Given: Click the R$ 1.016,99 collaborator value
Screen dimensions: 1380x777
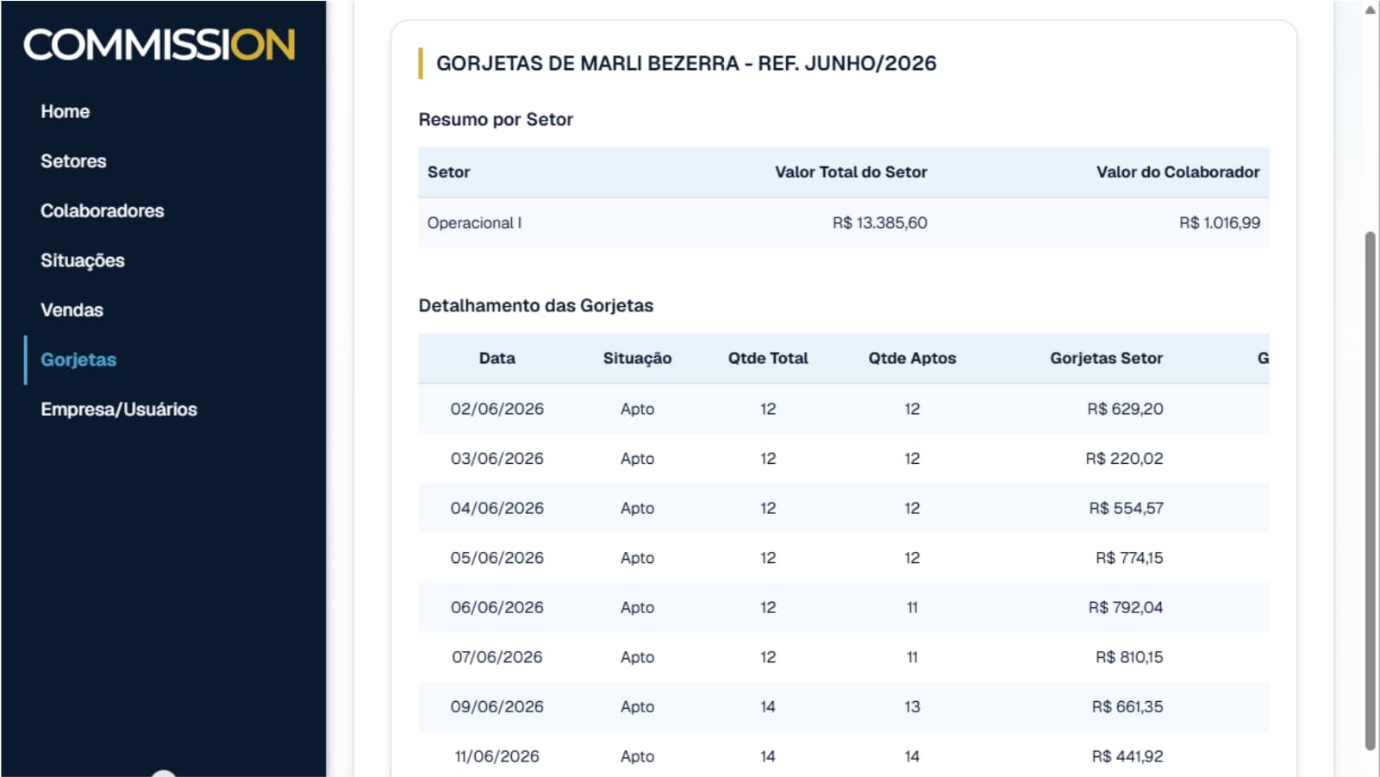Looking at the screenshot, I should click(1220, 222).
